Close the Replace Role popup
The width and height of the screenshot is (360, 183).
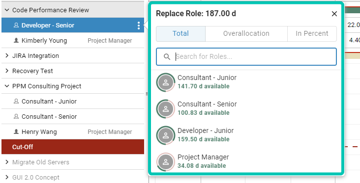pos(334,14)
